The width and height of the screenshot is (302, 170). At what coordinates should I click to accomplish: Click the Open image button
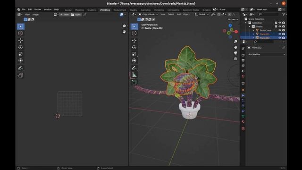click(x=76, y=15)
